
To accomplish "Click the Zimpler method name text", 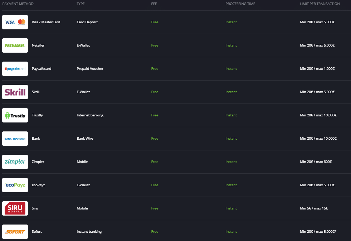I will [38, 162].
